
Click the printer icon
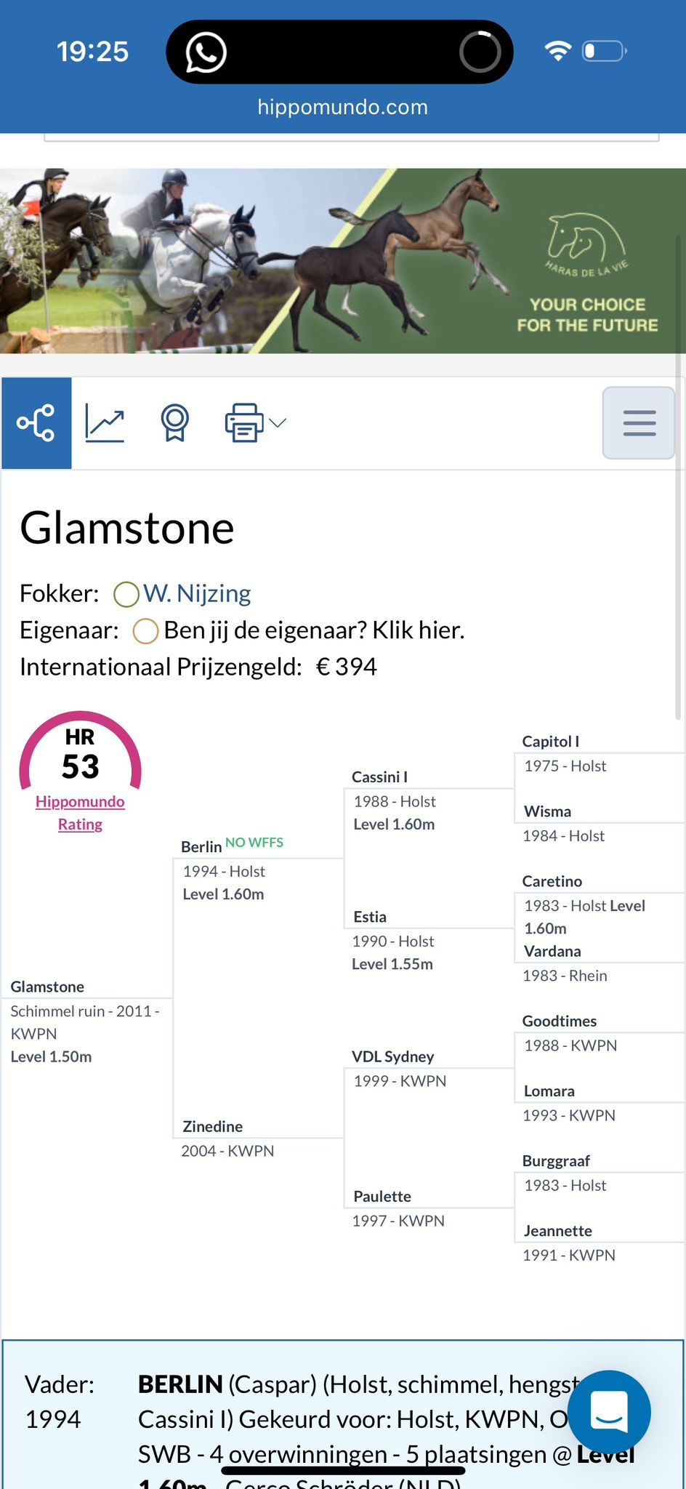243,422
